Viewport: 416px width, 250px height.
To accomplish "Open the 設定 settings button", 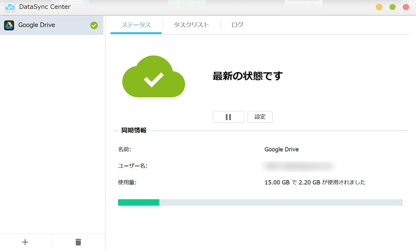I will (260, 117).
